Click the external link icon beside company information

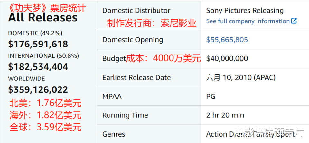294,21
